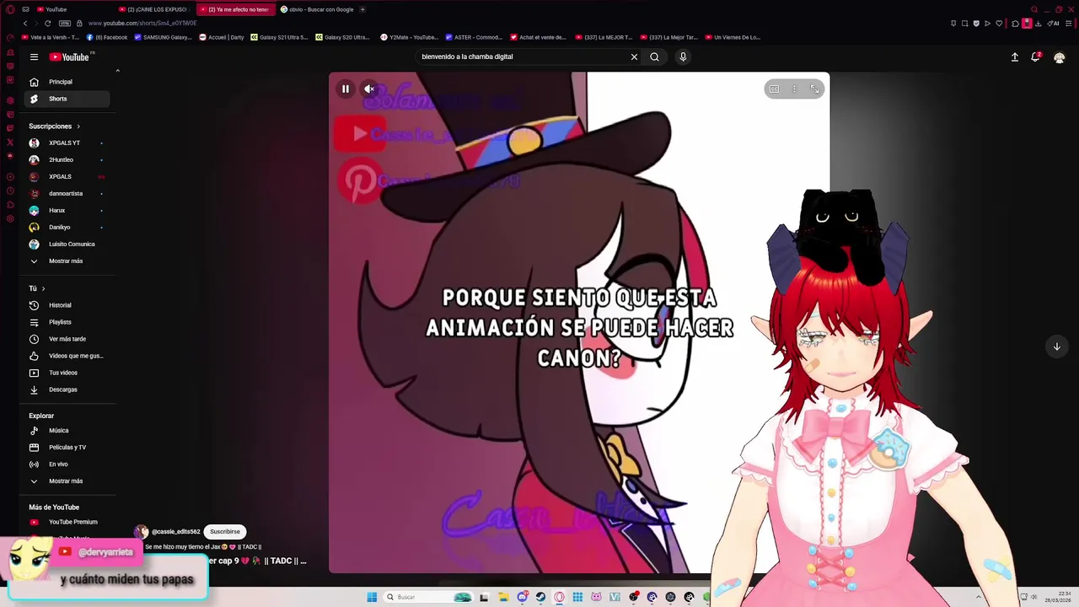Screen dimensions: 1079x607
Task: Reload the current page
Action: pos(47,24)
